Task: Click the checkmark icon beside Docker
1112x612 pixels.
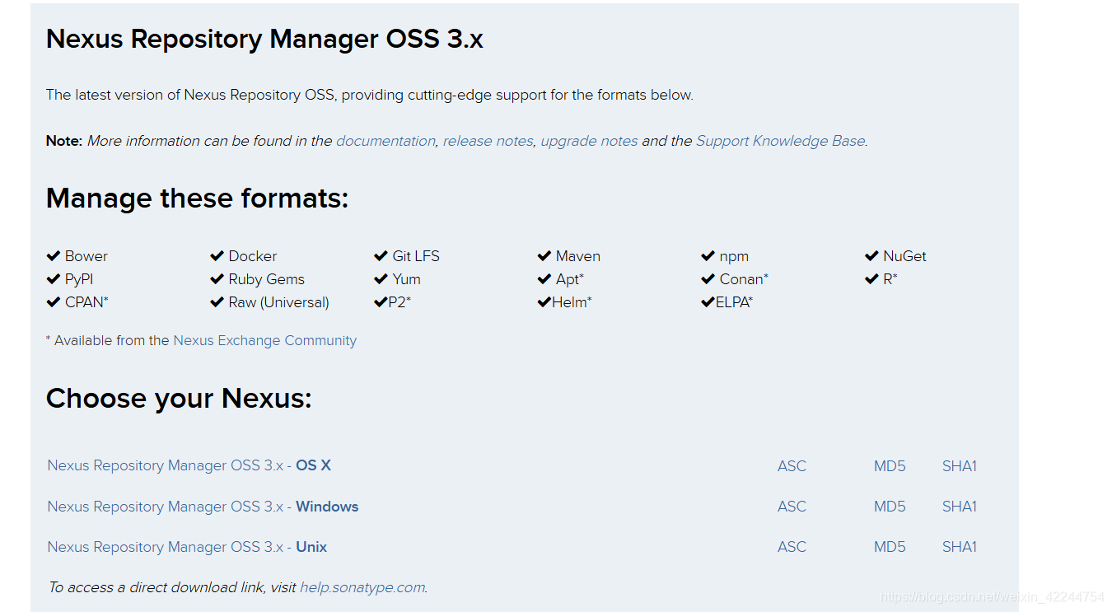Action: click(x=217, y=256)
